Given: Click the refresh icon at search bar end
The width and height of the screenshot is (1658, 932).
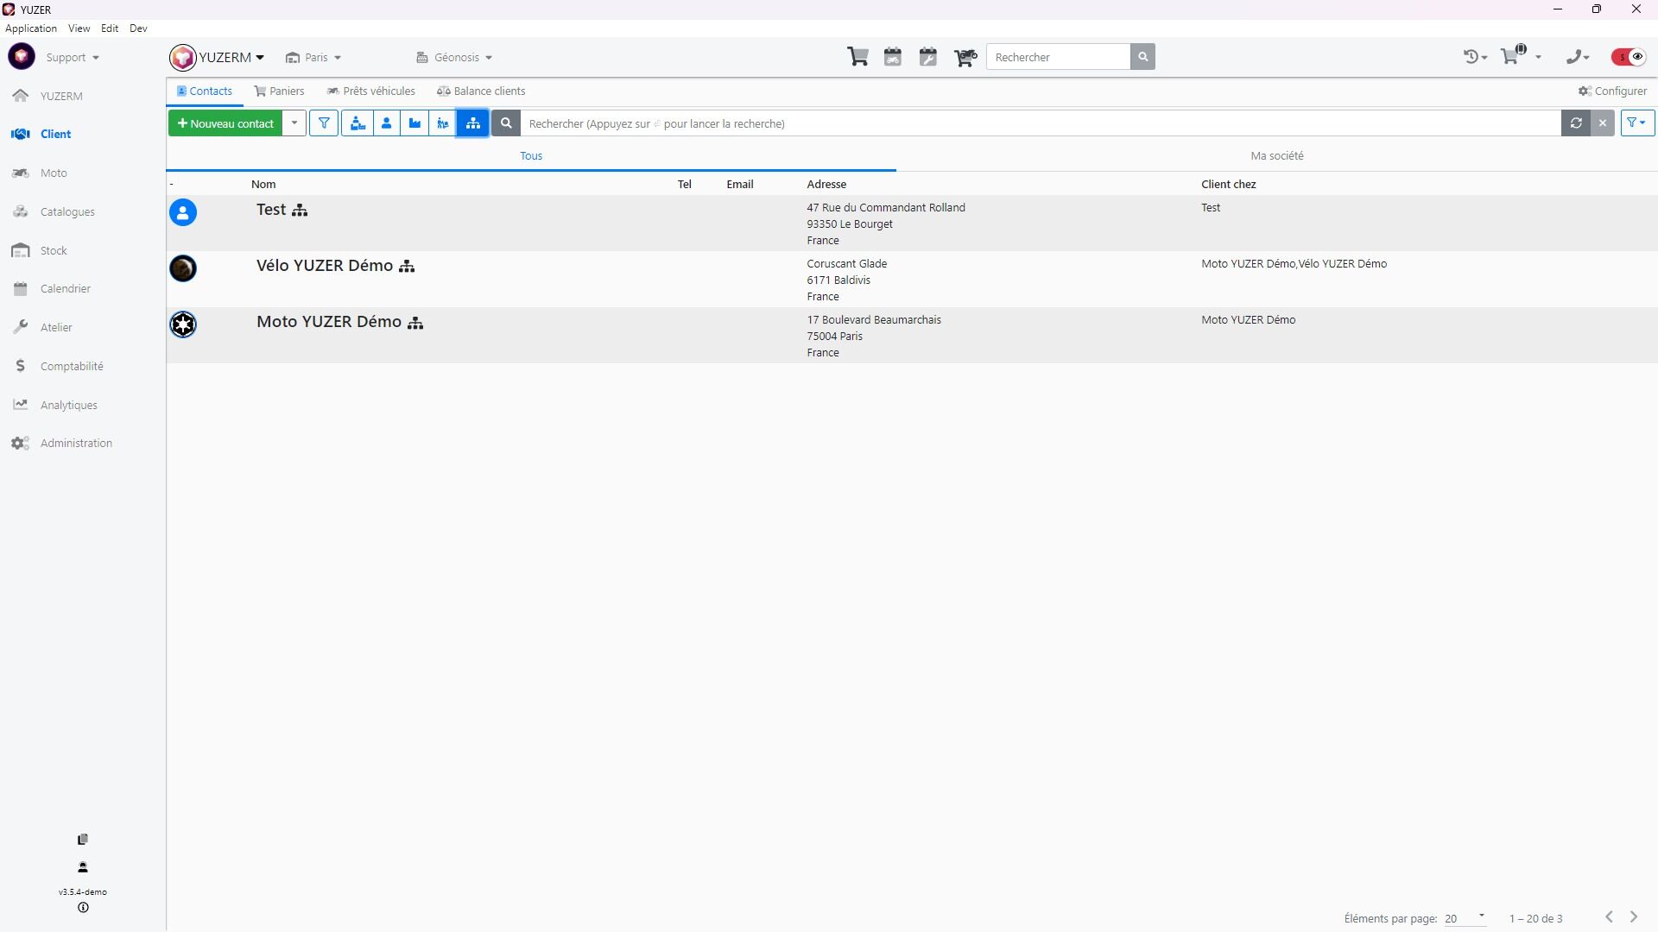Looking at the screenshot, I should (1576, 123).
